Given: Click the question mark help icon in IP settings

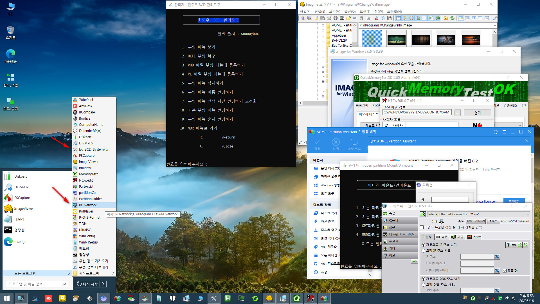Looking at the screenshot, I should 508,245.
